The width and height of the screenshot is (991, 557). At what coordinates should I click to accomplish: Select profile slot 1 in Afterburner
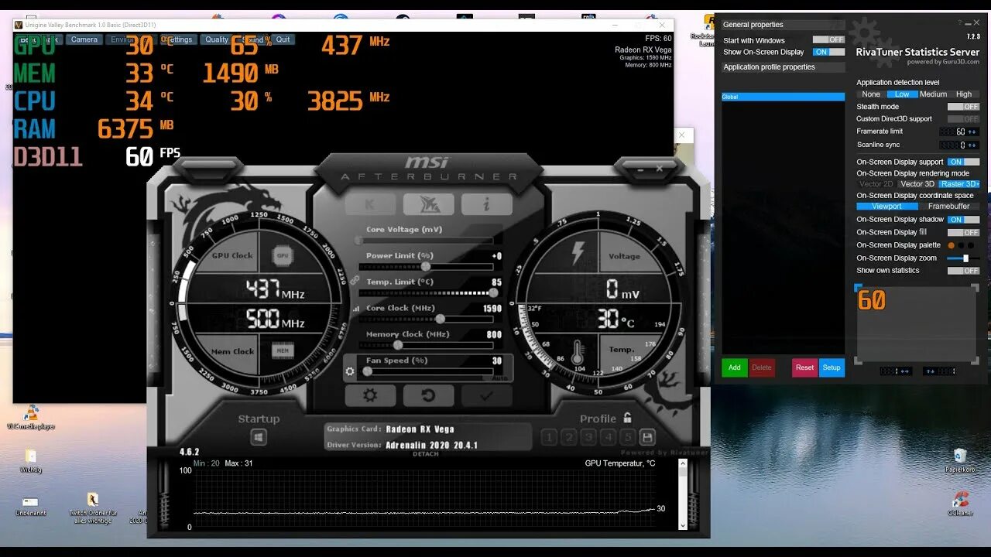tap(549, 438)
